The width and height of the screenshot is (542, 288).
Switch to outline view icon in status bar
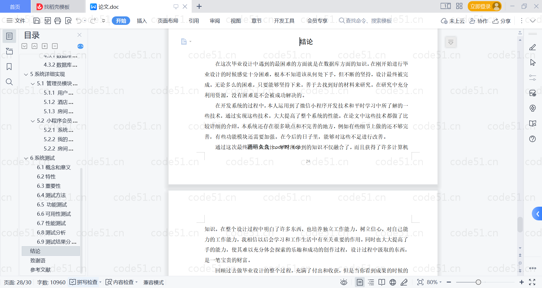click(371, 282)
